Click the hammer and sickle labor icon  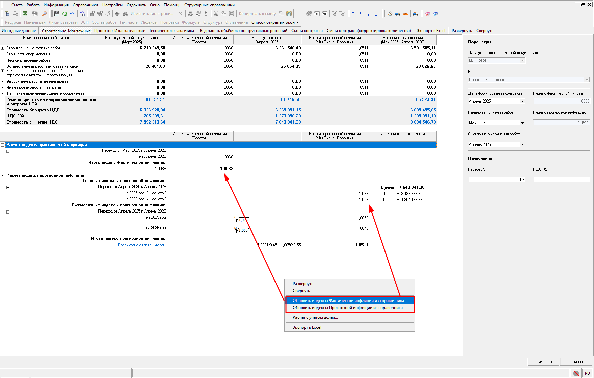[390, 14]
